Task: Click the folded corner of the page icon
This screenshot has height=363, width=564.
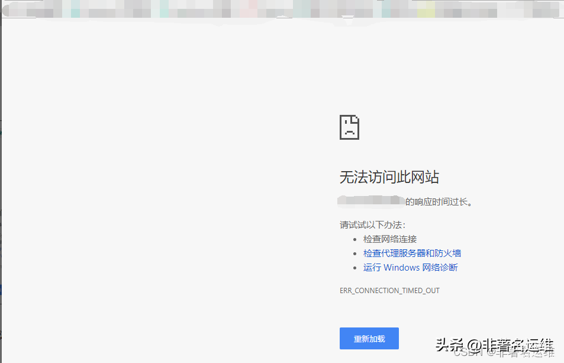Action: tap(356, 117)
